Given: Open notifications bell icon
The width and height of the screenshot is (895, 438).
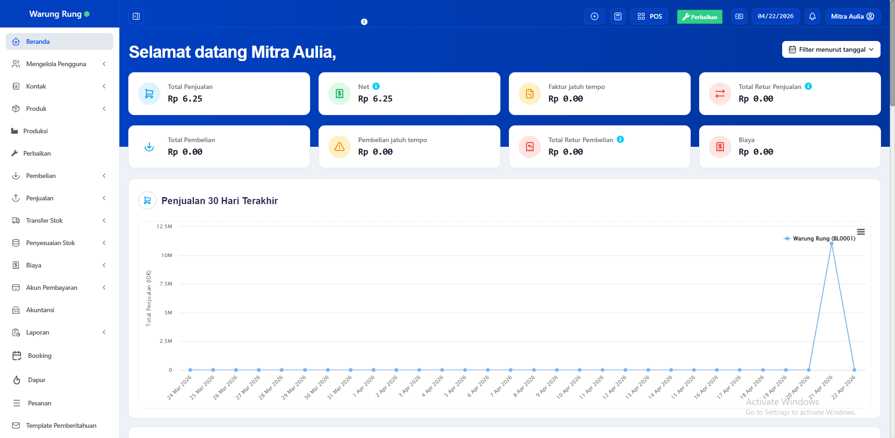Looking at the screenshot, I should point(812,16).
